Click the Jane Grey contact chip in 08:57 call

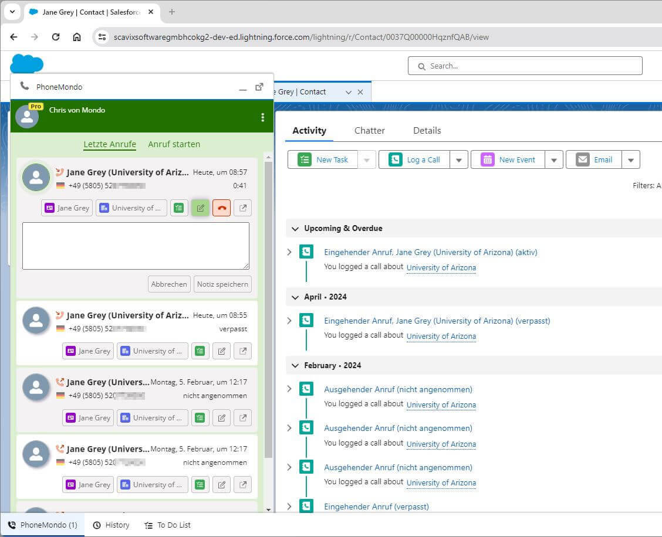67,208
